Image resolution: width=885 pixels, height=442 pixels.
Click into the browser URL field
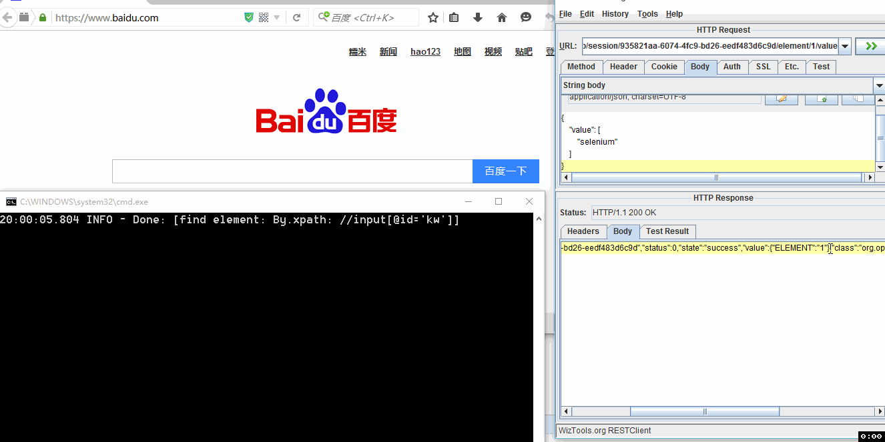click(x=147, y=18)
